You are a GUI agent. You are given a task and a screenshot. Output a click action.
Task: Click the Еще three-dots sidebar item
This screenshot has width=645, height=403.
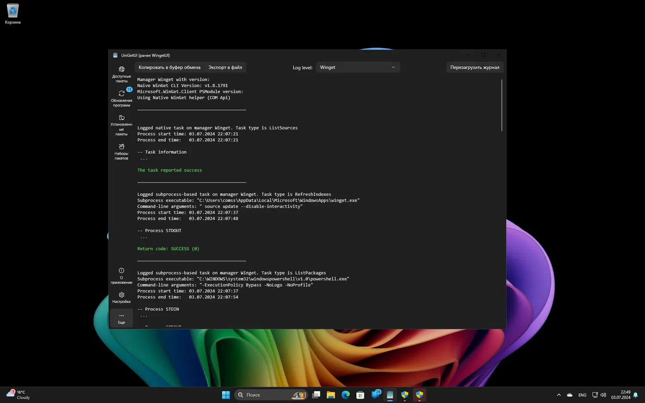tap(121, 318)
